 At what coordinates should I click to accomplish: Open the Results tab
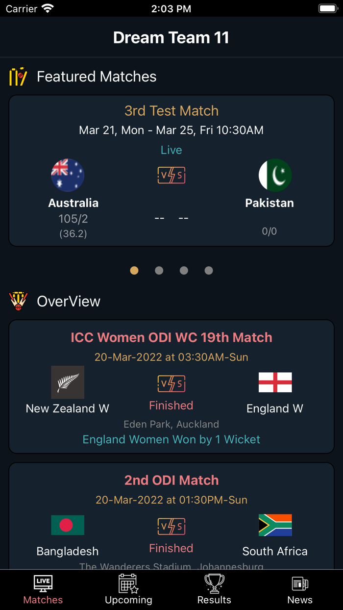(x=214, y=590)
